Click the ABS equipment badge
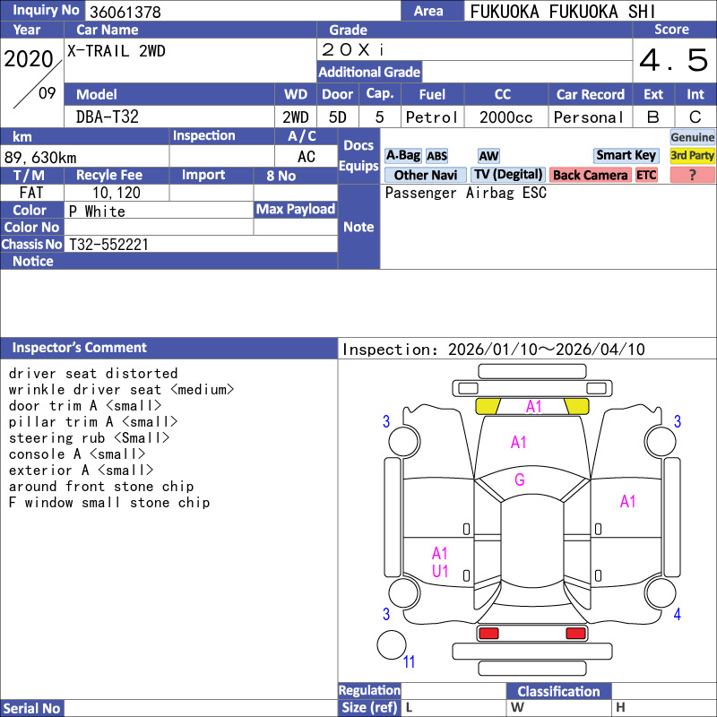Image resolution: width=717 pixels, height=717 pixels. pos(436,156)
